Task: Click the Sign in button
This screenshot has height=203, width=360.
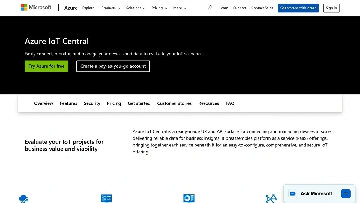Action: point(331,8)
